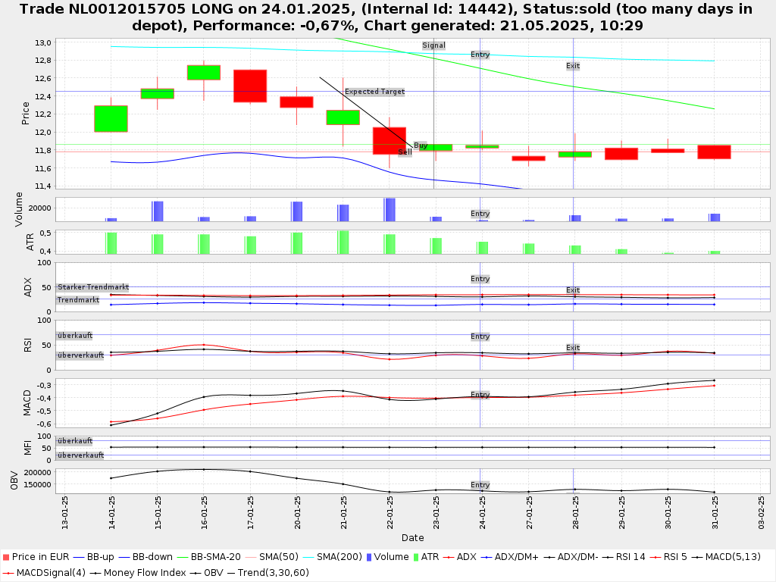This screenshot has width=776, height=582.
Task: Click the 03-02-25 date axis label
Action: pos(762,512)
